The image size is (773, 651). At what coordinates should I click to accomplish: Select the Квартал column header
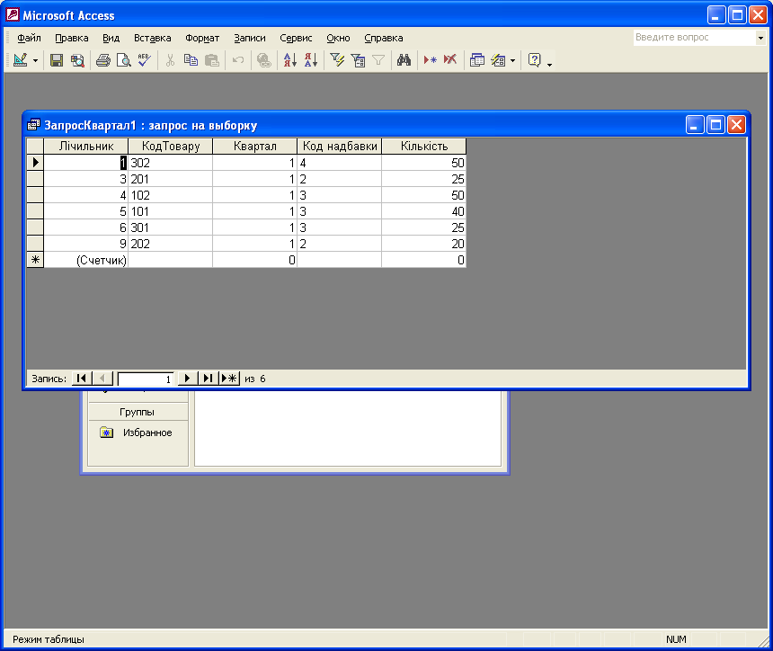tap(255, 146)
